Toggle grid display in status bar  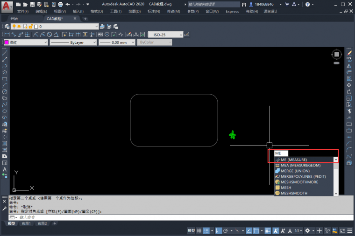199,230
